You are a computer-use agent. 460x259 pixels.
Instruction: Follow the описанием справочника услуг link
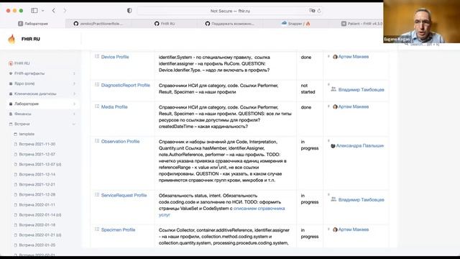(x=259, y=209)
